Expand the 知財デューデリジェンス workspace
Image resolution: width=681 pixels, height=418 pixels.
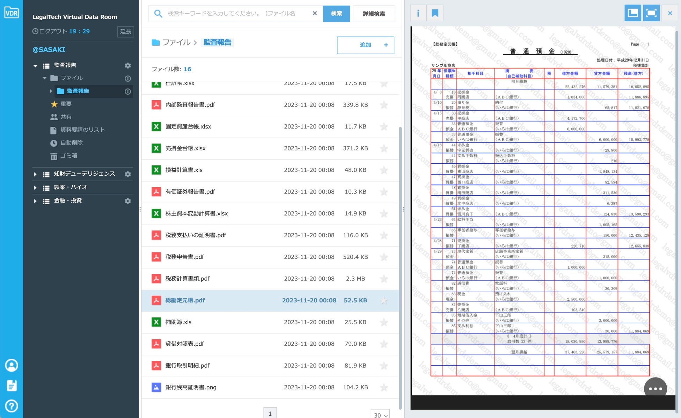35,174
